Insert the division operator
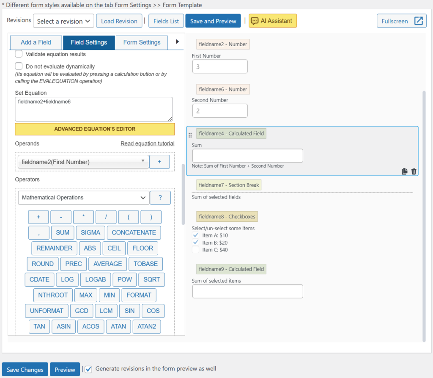The image size is (433, 378). coord(106,217)
